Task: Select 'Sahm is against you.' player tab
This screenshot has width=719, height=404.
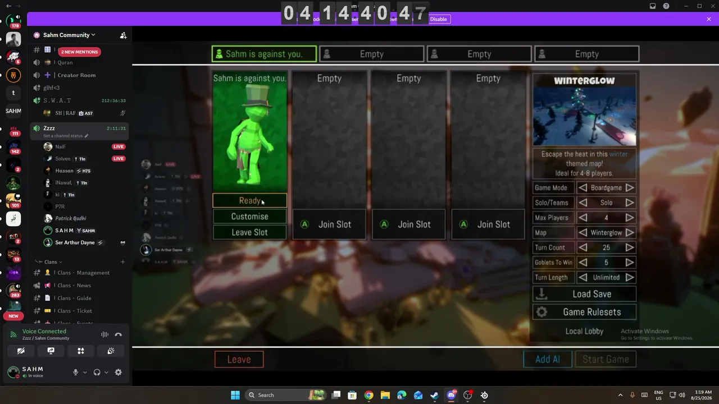Action: pyautogui.click(x=264, y=54)
